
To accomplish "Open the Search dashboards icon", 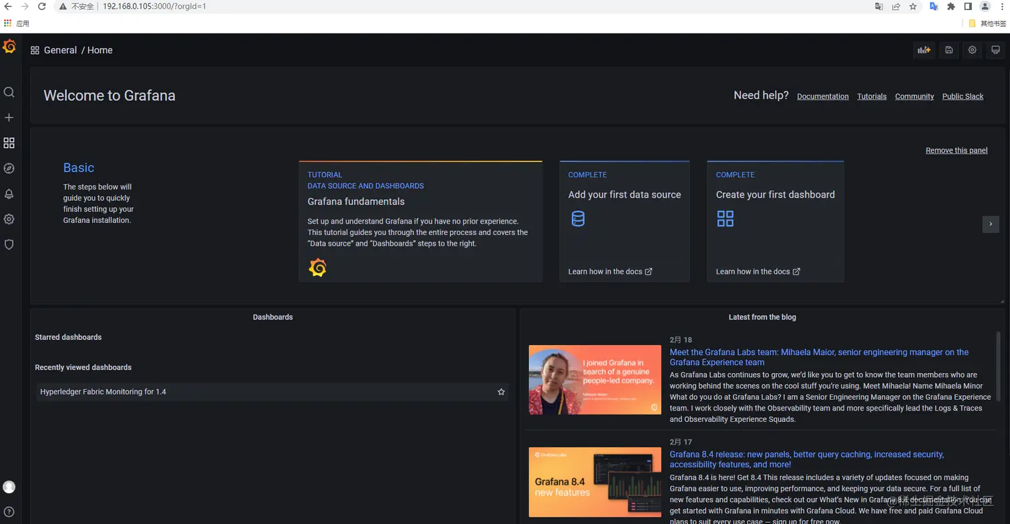I will point(9,92).
